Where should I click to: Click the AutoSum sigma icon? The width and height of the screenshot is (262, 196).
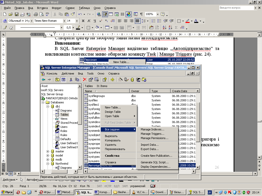[x=176, y=28]
